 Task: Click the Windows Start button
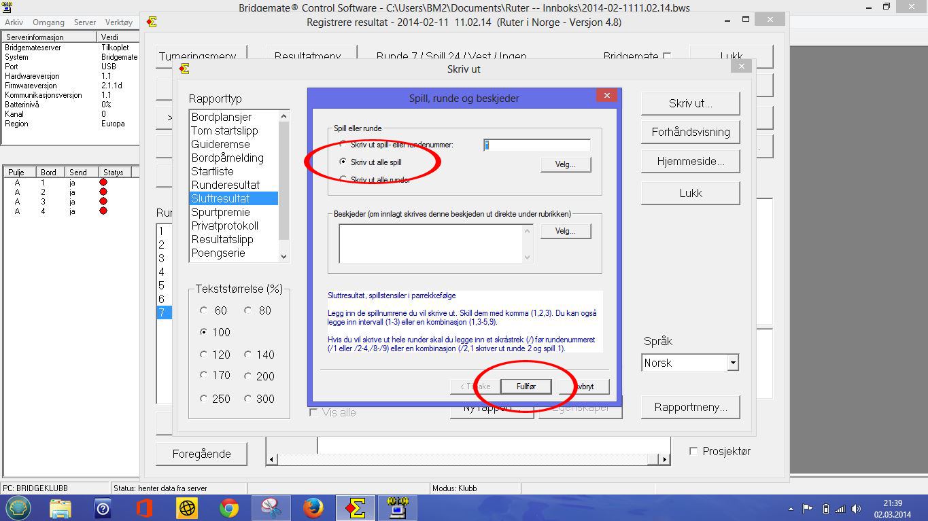pyautogui.click(x=19, y=508)
